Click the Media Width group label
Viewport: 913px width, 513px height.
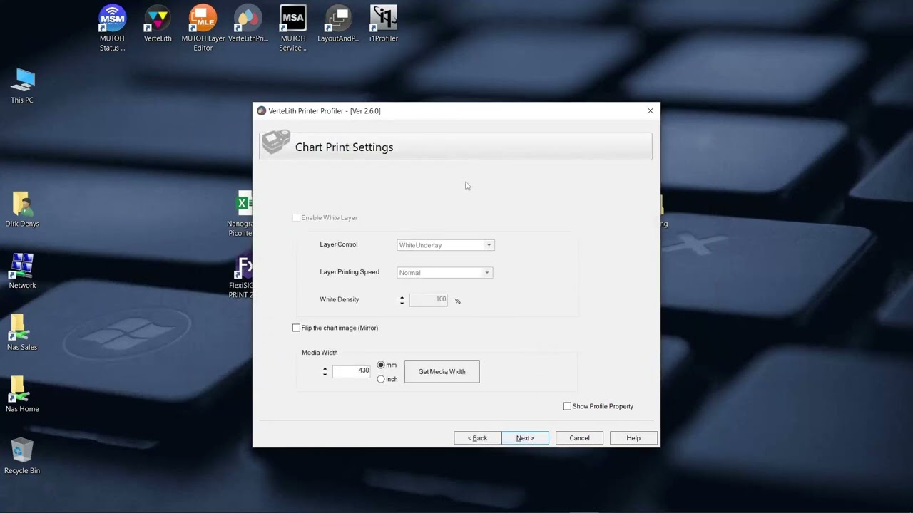(320, 353)
